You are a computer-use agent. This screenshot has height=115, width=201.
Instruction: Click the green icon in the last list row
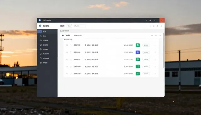(x=138, y=74)
